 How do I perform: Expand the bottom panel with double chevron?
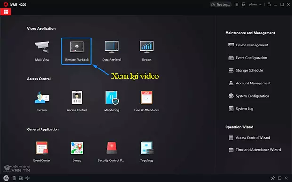(286, 178)
